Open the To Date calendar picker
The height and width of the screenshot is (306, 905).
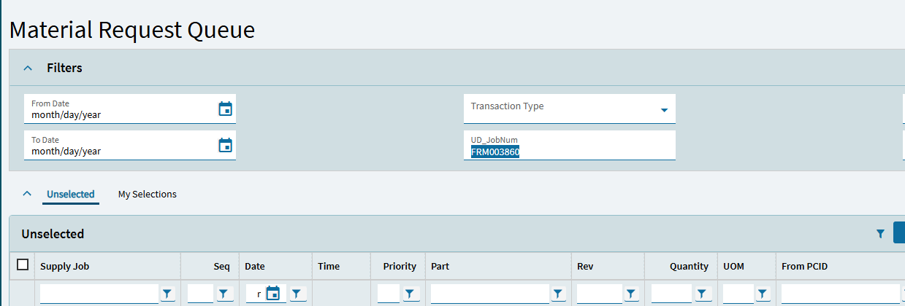[226, 145]
